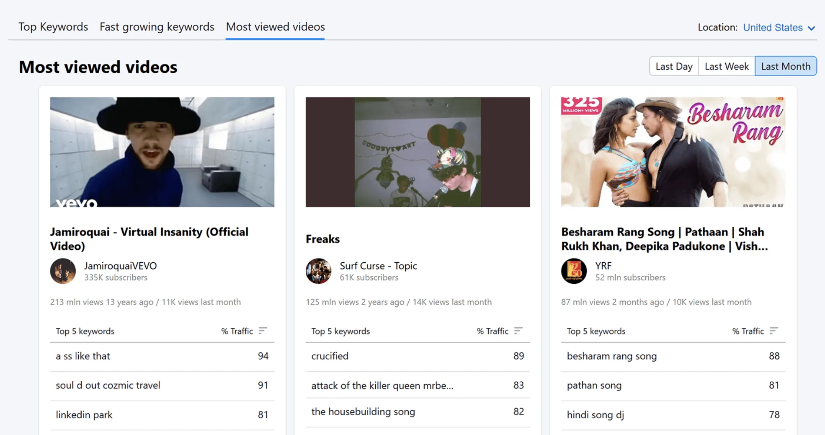Click '61K subscribers' text
The width and height of the screenshot is (825, 435).
(x=369, y=277)
